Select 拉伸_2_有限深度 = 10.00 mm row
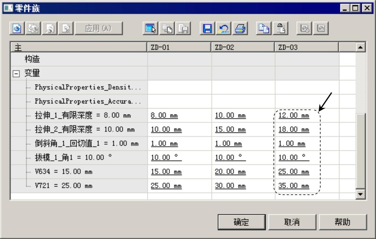Image resolution: width=376 pixels, height=239 pixels. click(x=79, y=129)
